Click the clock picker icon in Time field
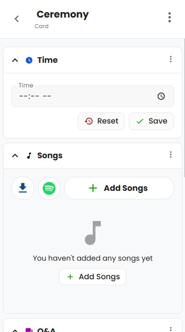The image size is (185, 332). pyautogui.click(x=161, y=96)
